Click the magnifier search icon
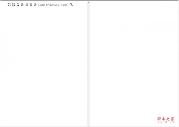The width and height of the screenshot is (179, 127). click(71, 5)
